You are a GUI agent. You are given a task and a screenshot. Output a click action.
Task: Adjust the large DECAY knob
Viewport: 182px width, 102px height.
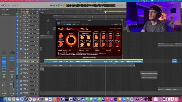71,40
